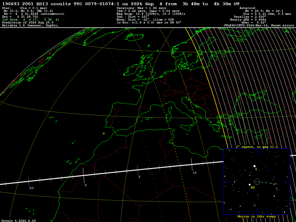Click the Occult 4.2026.8.29 version label
The height and width of the screenshot is (222, 296).
click(19, 221)
